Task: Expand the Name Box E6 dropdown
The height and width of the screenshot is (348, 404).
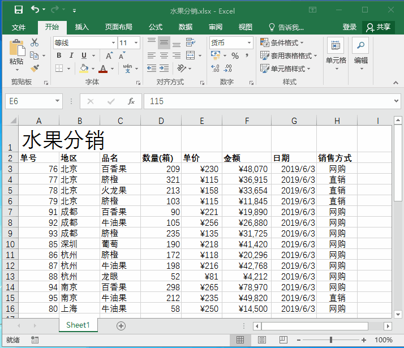Action: pyautogui.click(x=58, y=101)
